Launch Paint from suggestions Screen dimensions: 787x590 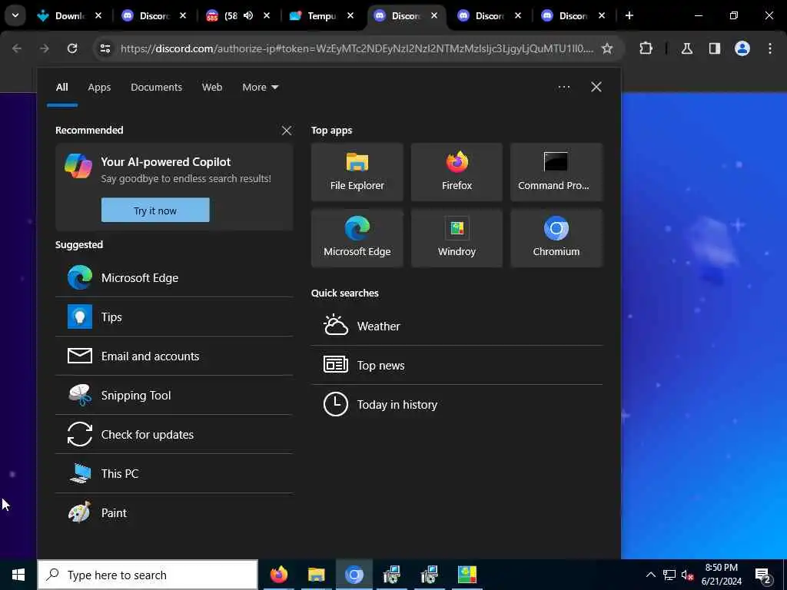coord(174,512)
